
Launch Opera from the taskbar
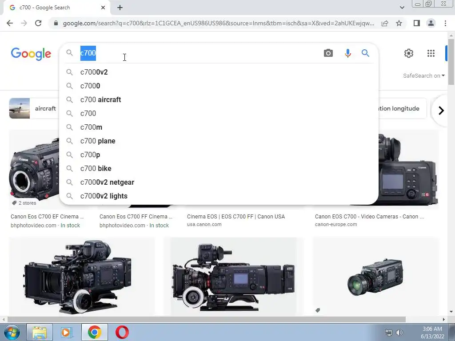[x=122, y=332]
